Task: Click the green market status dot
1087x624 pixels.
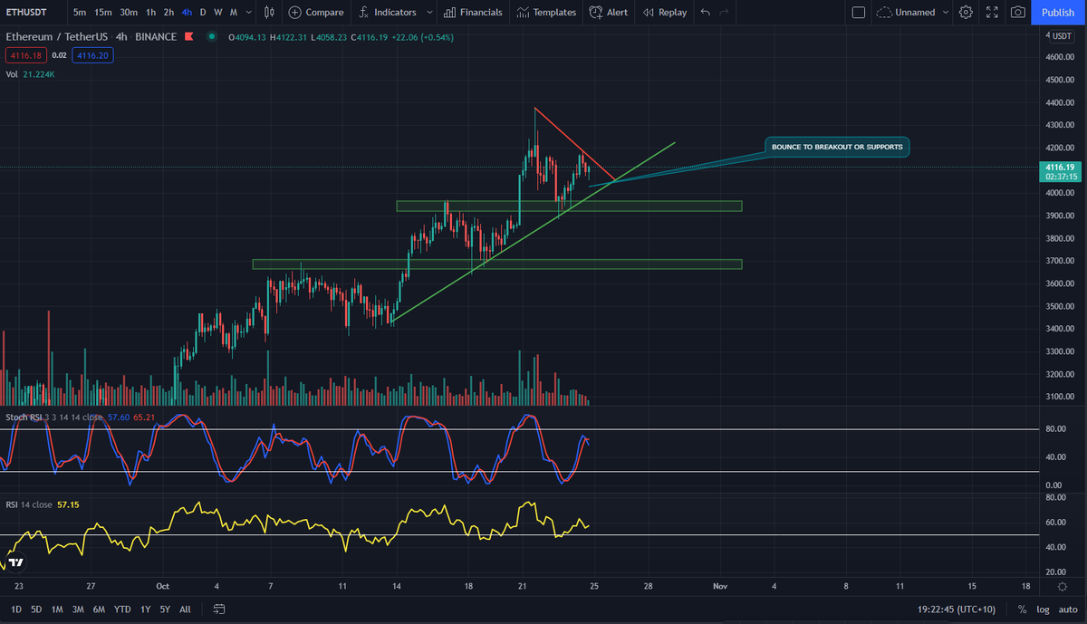Action: pyautogui.click(x=211, y=37)
